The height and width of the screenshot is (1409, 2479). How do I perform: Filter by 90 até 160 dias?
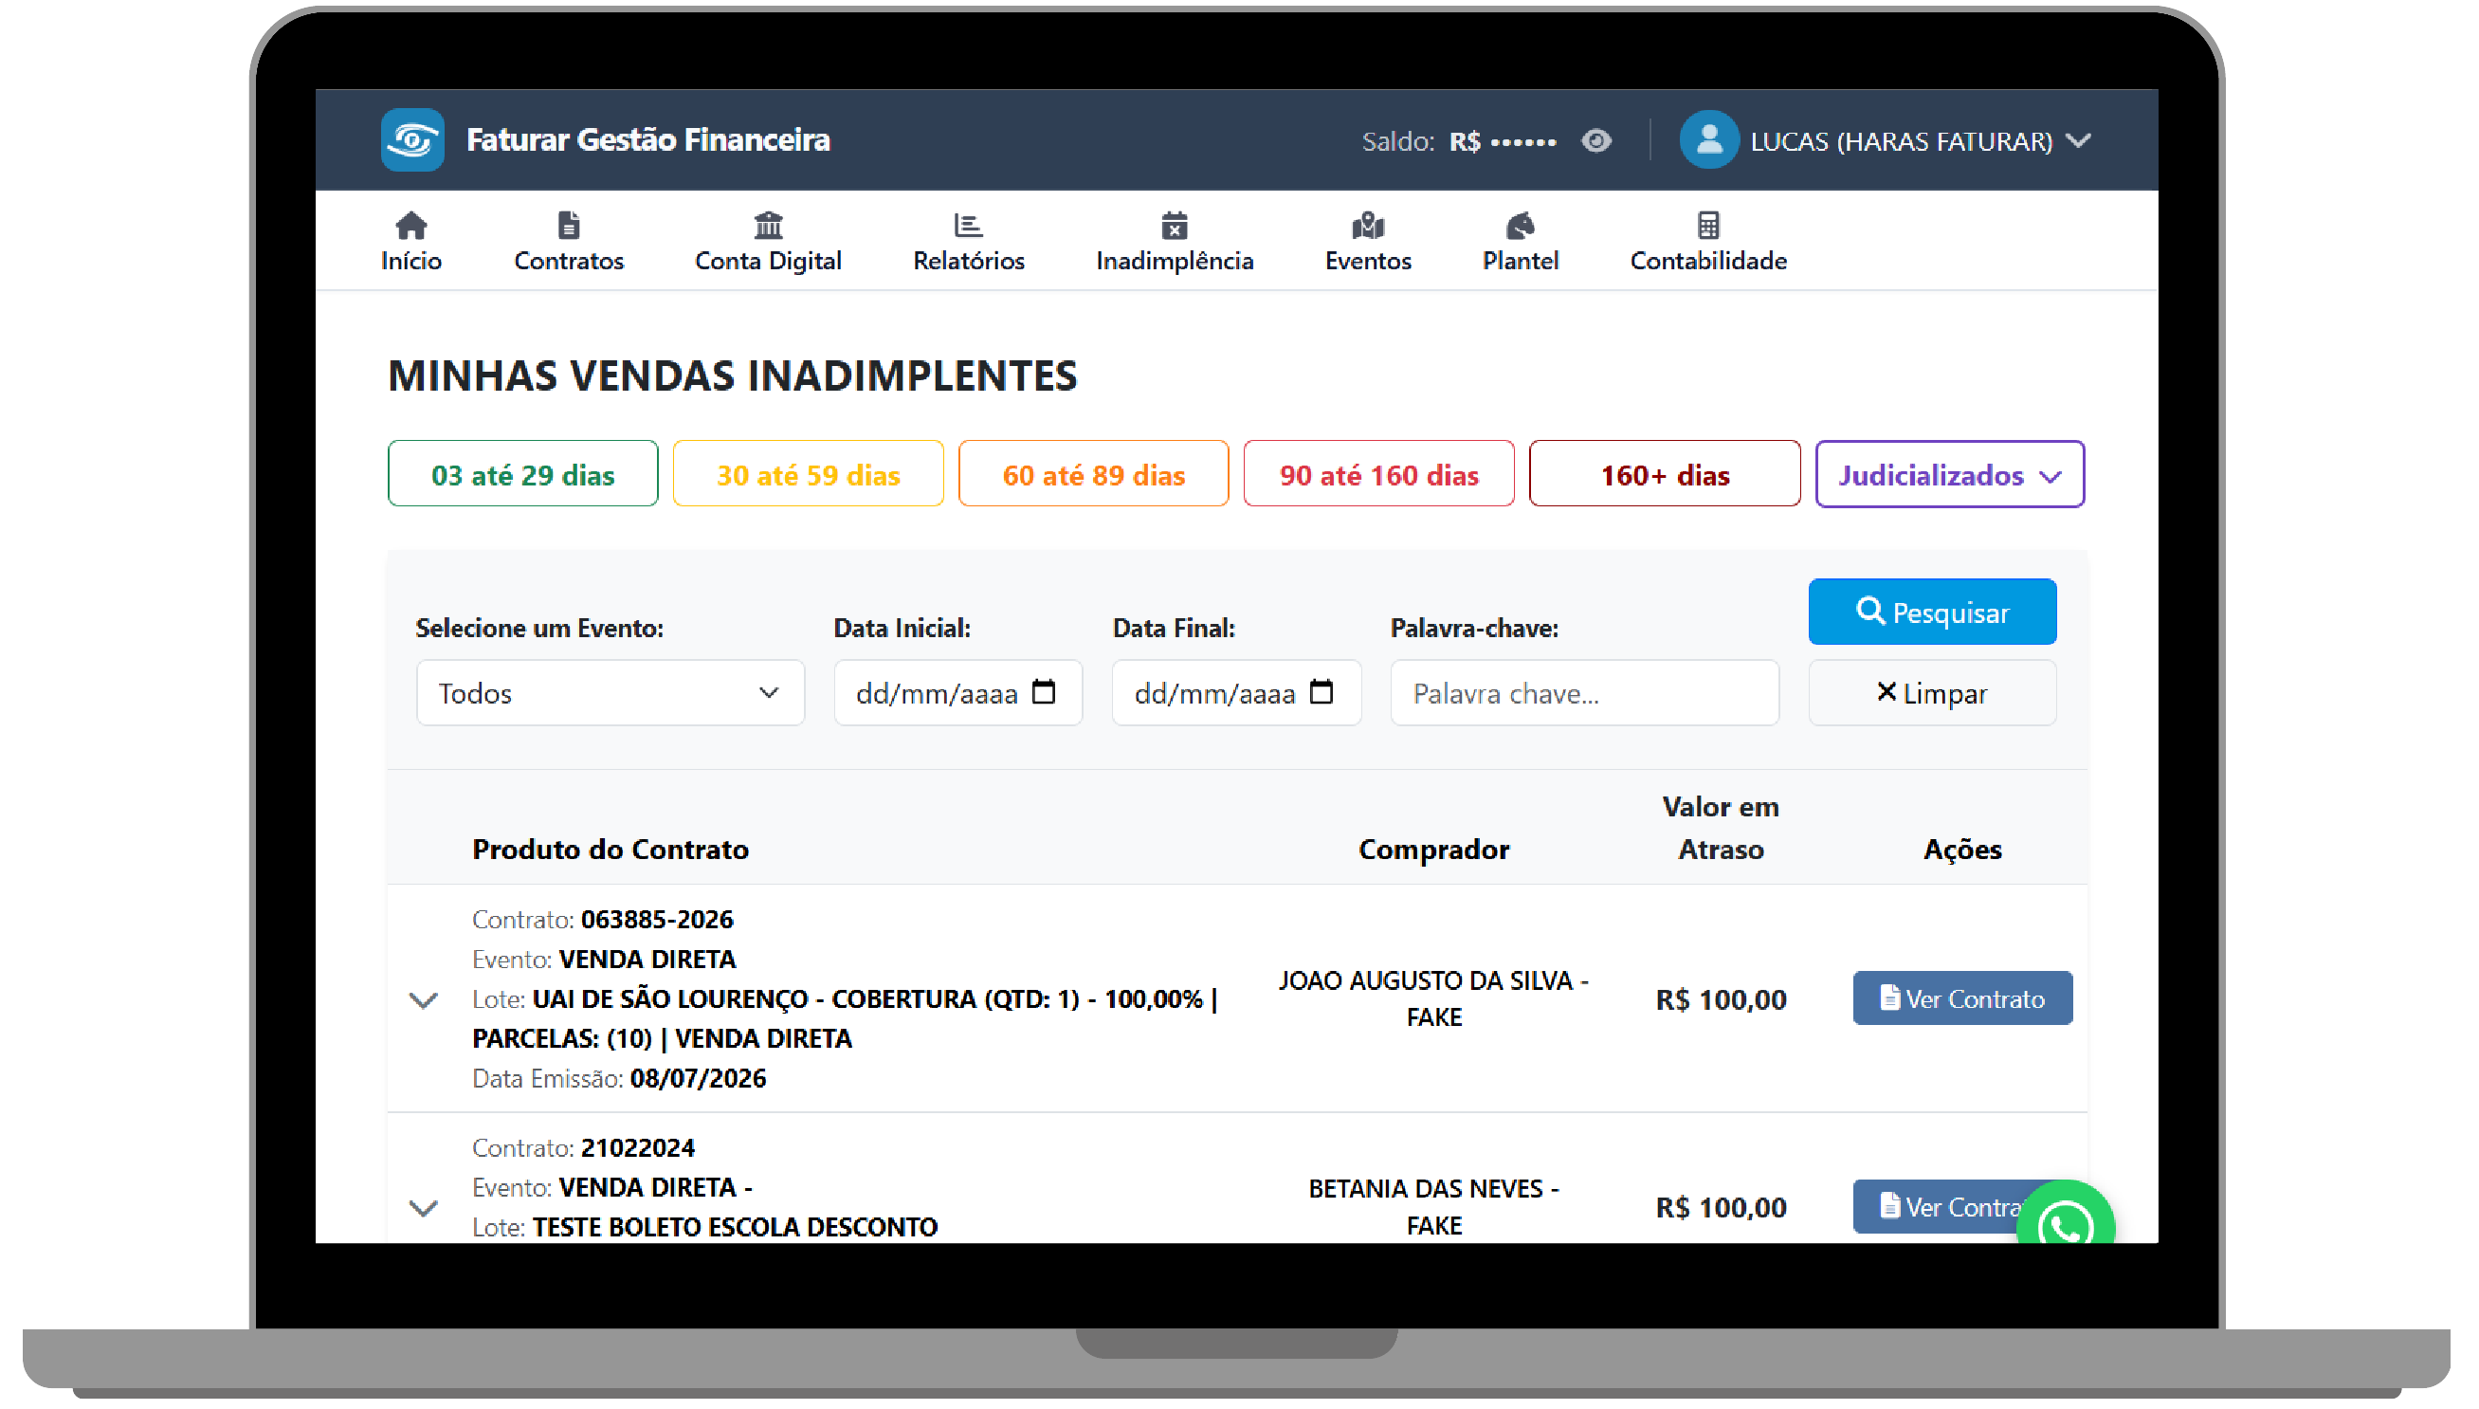pos(1381,474)
